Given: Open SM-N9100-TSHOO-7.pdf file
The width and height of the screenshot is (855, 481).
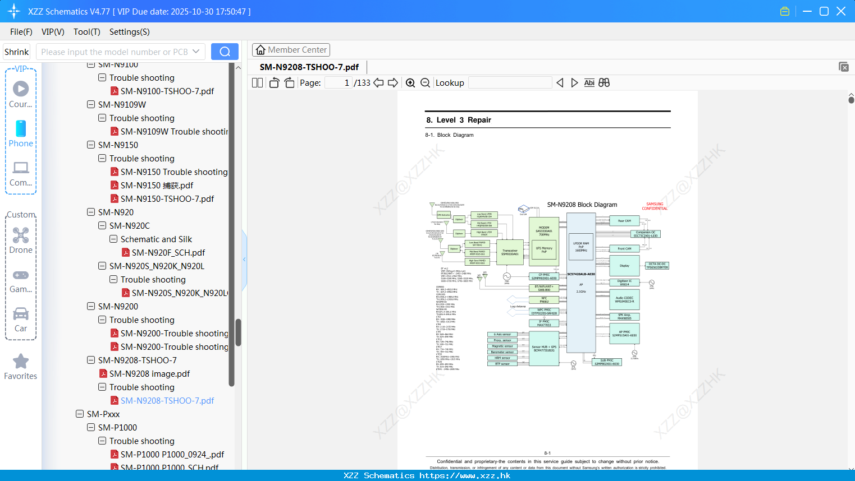Looking at the screenshot, I should click(x=167, y=91).
